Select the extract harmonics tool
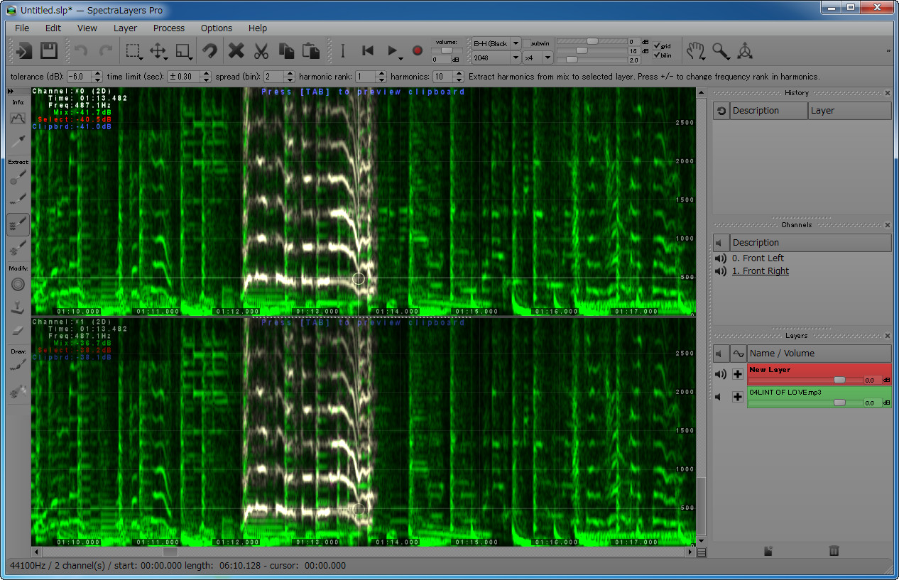The height and width of the screenshot is (580, 899). pos(18,224)
